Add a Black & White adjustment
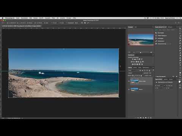 [x=136, y=62]
